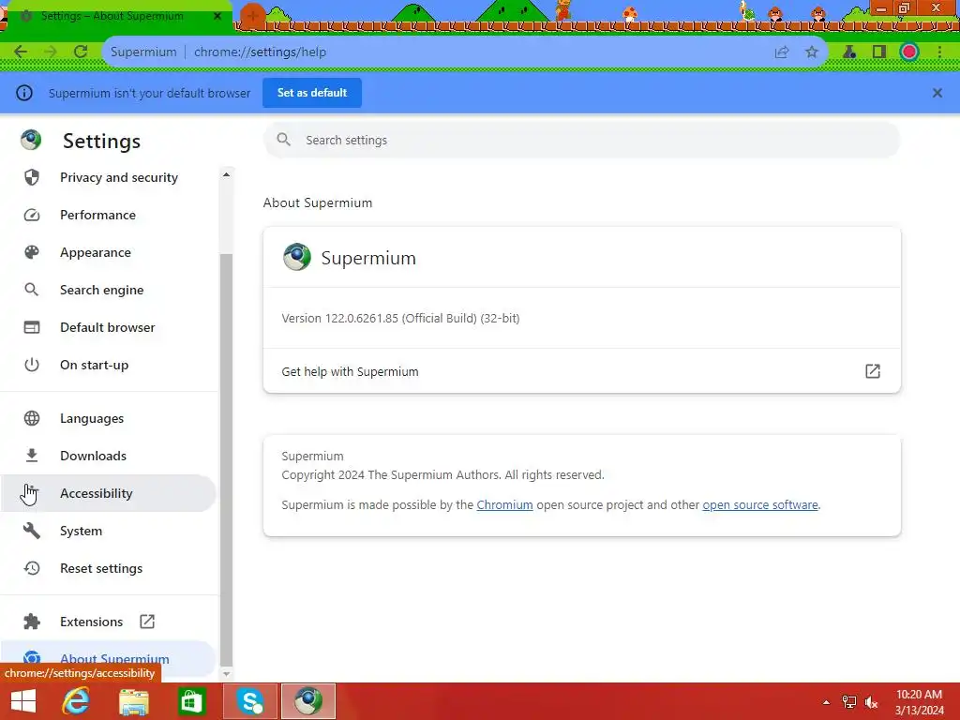The image size is (960, 720).
Task: Open Downloads settings
Action: point(109,456)
